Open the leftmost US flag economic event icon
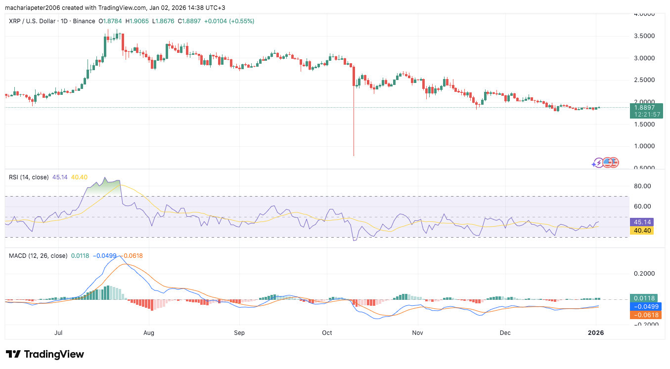This screenshot has height=369, width=670. [607, 163]
